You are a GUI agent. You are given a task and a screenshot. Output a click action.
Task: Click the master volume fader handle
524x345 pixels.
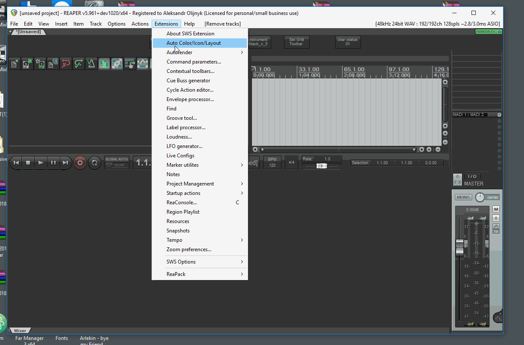point(460,247)
